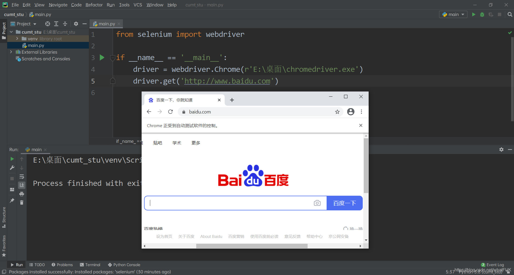Image resolution: width=514 pixels, height=275 pixels.
Task: Open Search Everywhere magnifier
Action: click(x=510, y=14)
